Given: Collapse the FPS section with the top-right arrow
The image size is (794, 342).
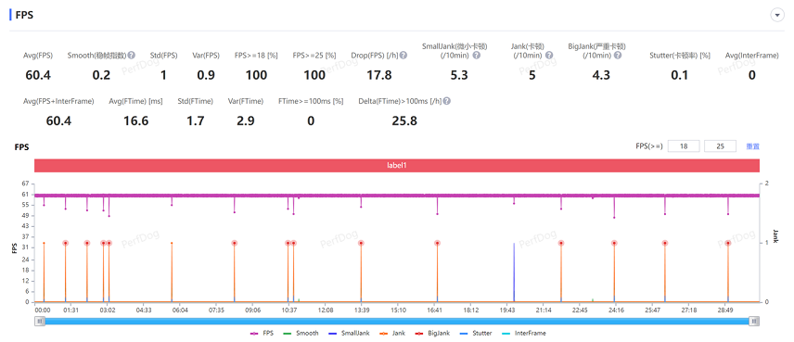Looking at the screenshot, I should point(776,15).
